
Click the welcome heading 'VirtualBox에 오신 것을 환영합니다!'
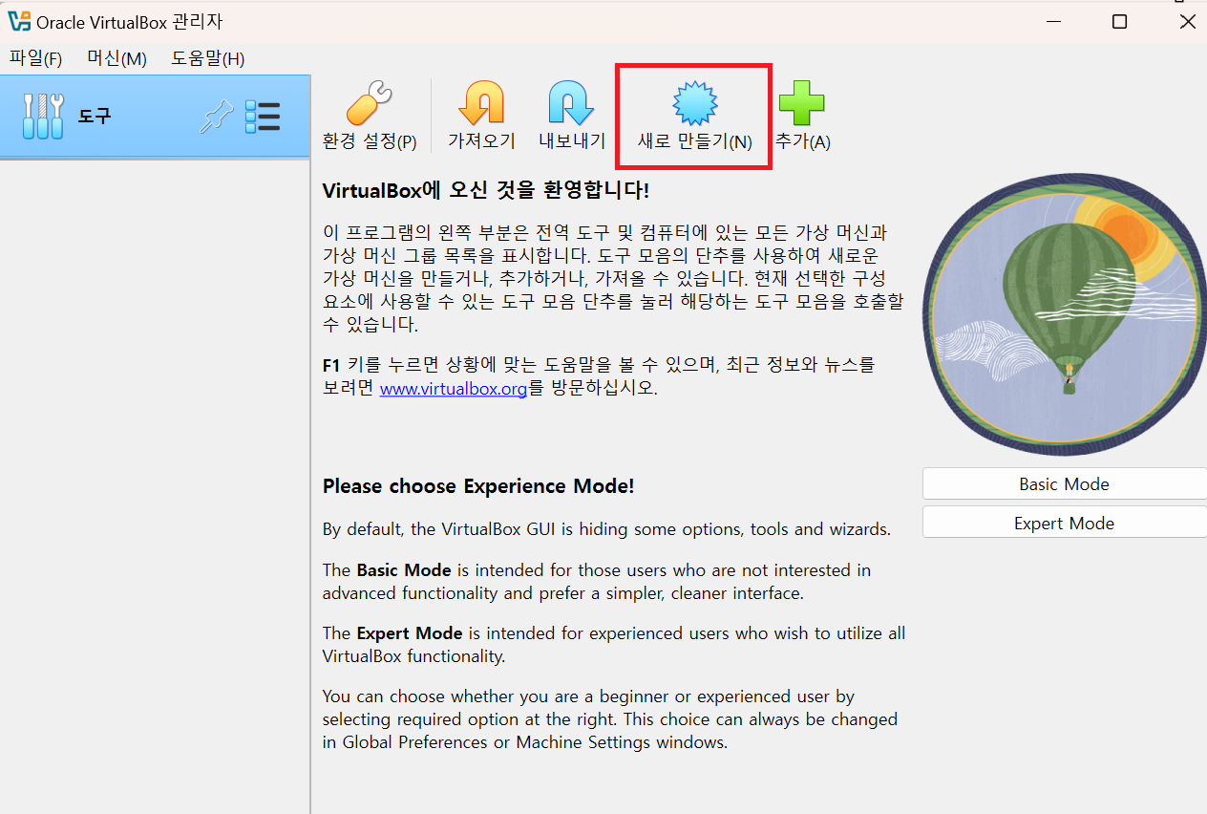(x=486, y=190)
